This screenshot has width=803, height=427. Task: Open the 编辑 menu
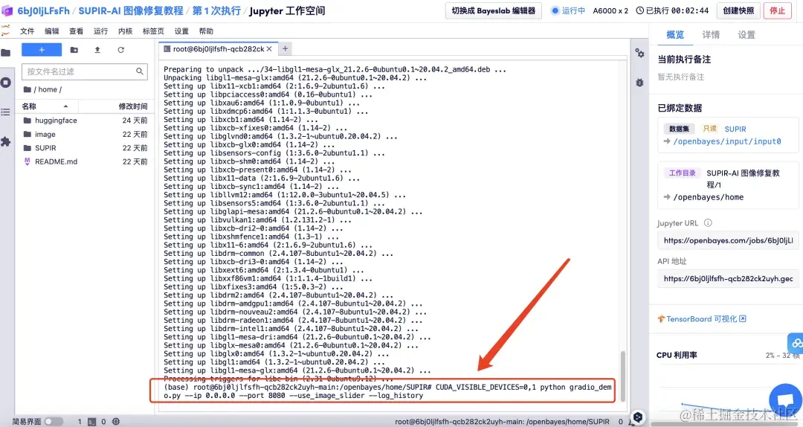pyautogui.click(x=52, y=31)
